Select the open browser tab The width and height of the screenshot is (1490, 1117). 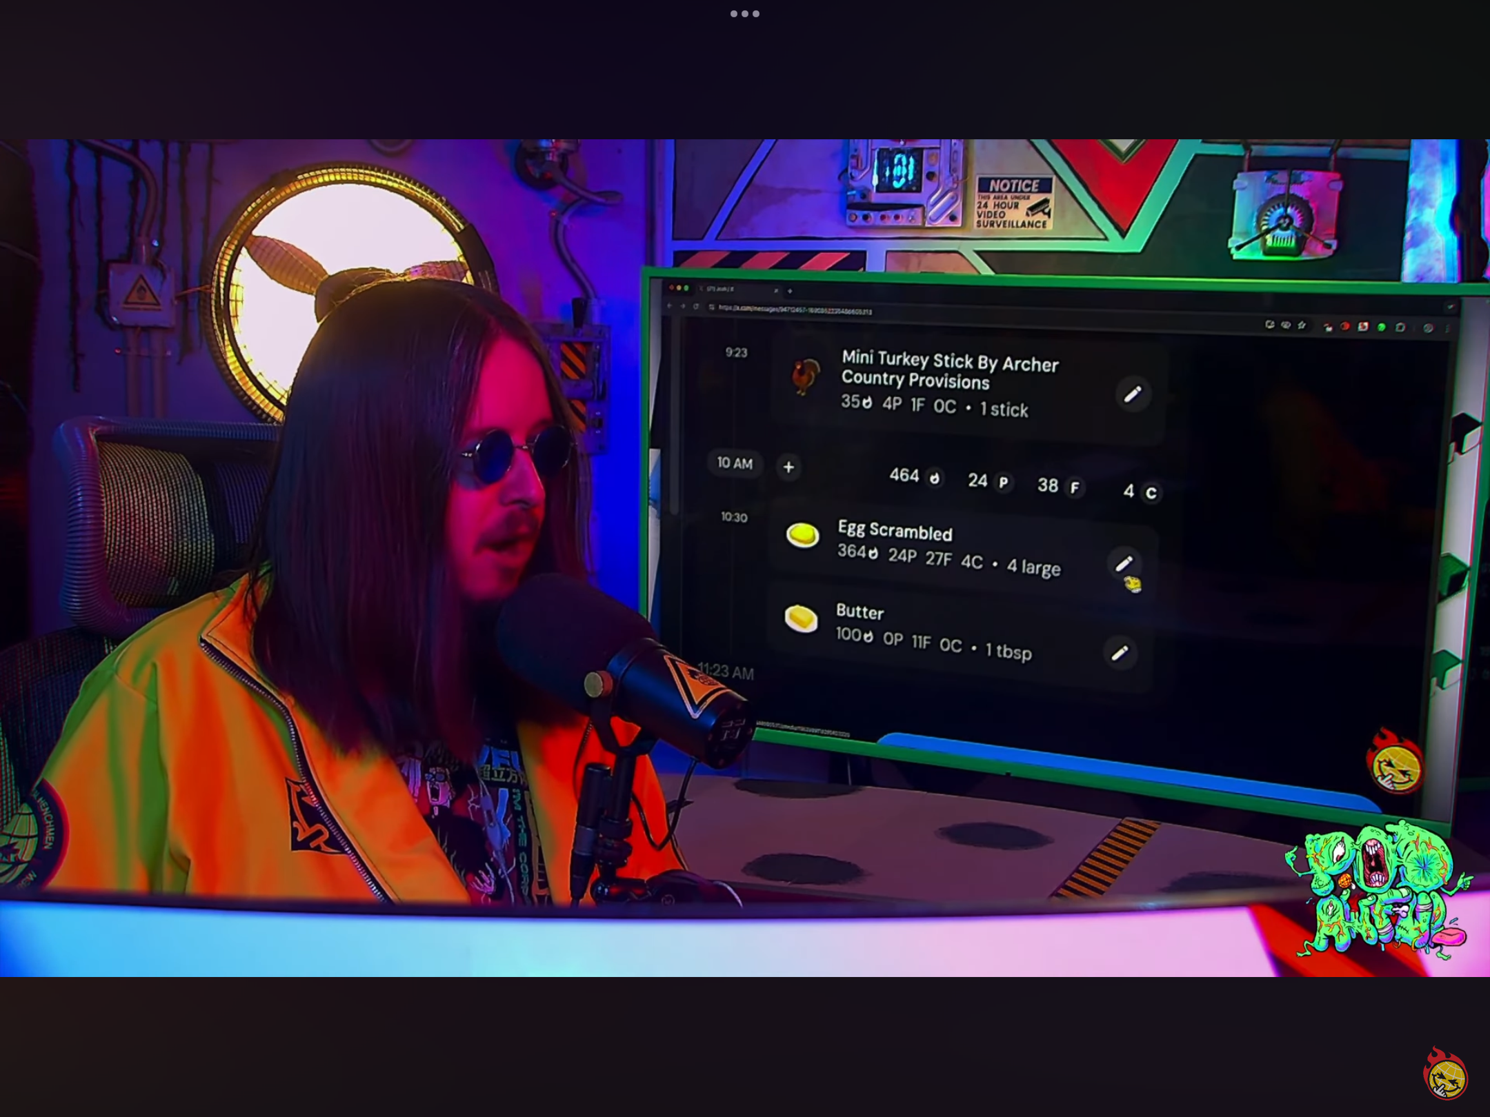721,289
